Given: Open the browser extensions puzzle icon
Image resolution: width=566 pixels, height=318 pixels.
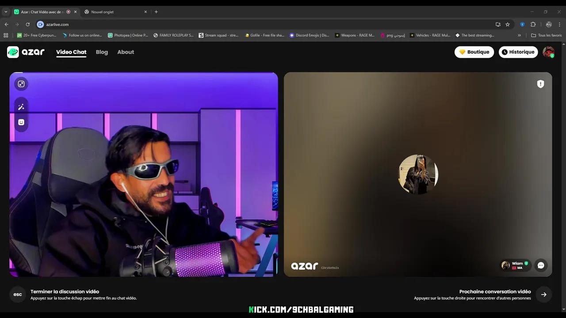Looking at the screenshot, I should pyautogui.click(x=533, y=24).
